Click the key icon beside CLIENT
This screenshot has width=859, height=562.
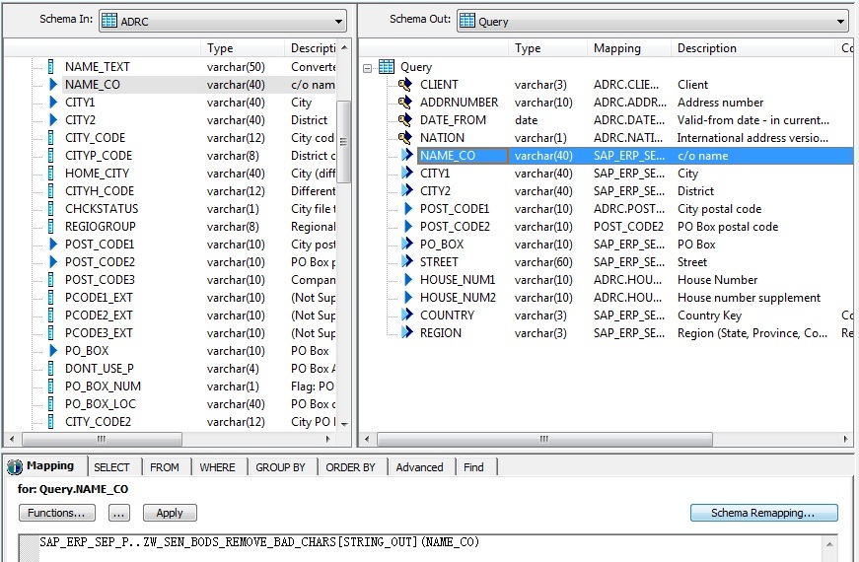point(405,85)
